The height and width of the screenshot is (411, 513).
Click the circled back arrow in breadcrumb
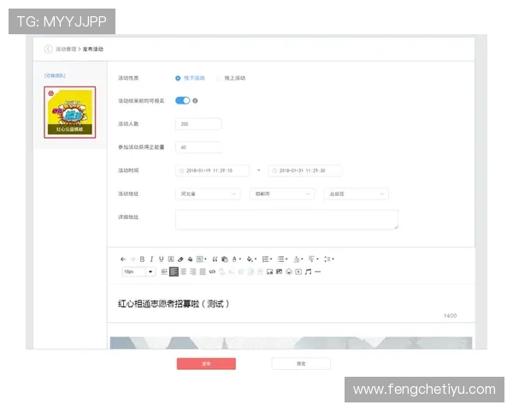pos(48,49)
